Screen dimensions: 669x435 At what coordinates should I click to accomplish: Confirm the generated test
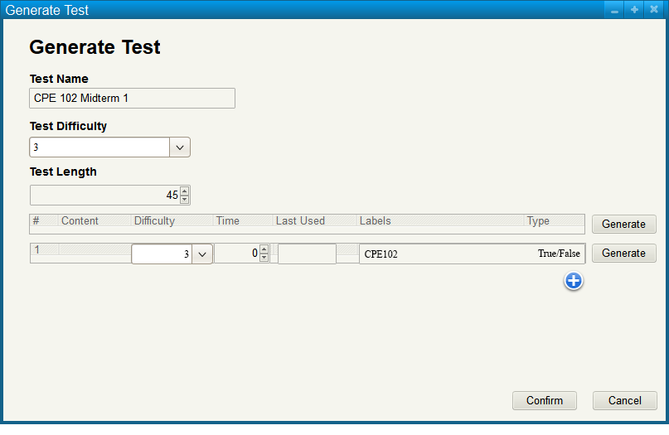pyautogui.click(x=544, y=401)
